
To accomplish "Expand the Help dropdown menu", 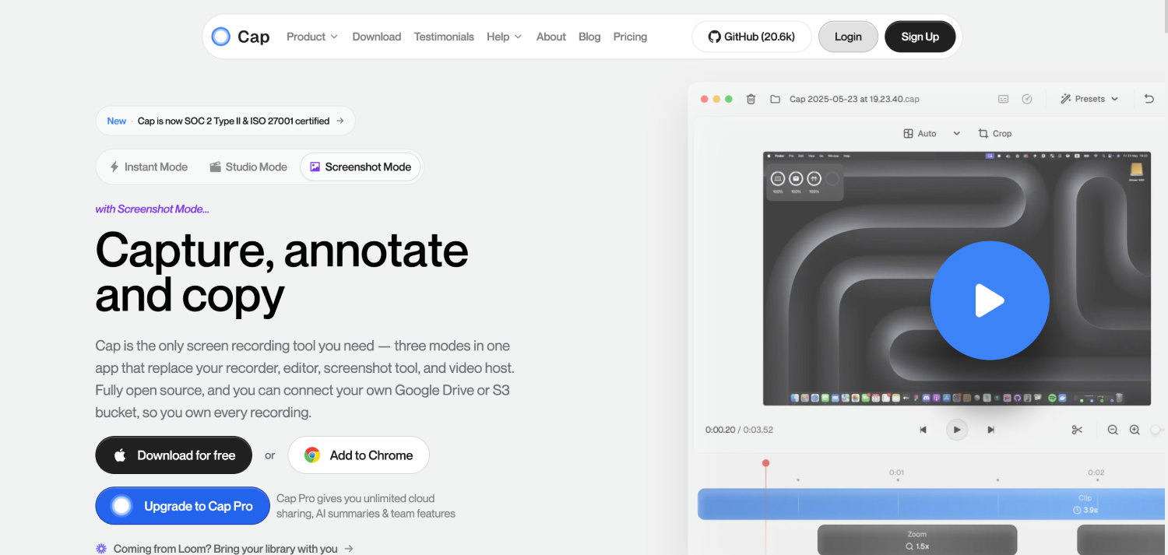I will pos(504,37).
